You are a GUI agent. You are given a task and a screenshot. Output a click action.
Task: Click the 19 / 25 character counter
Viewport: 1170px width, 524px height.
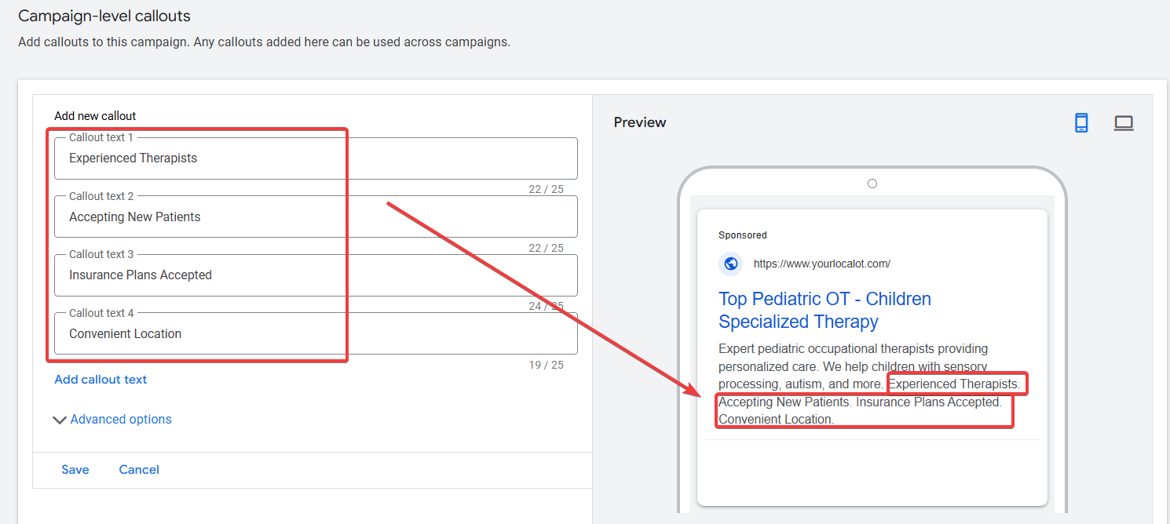546,365
